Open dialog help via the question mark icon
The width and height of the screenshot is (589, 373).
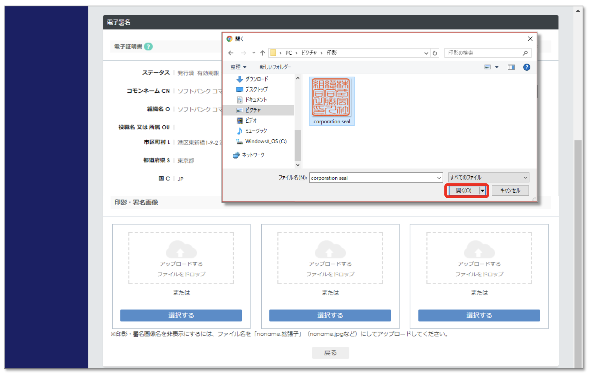pos(527,67)
